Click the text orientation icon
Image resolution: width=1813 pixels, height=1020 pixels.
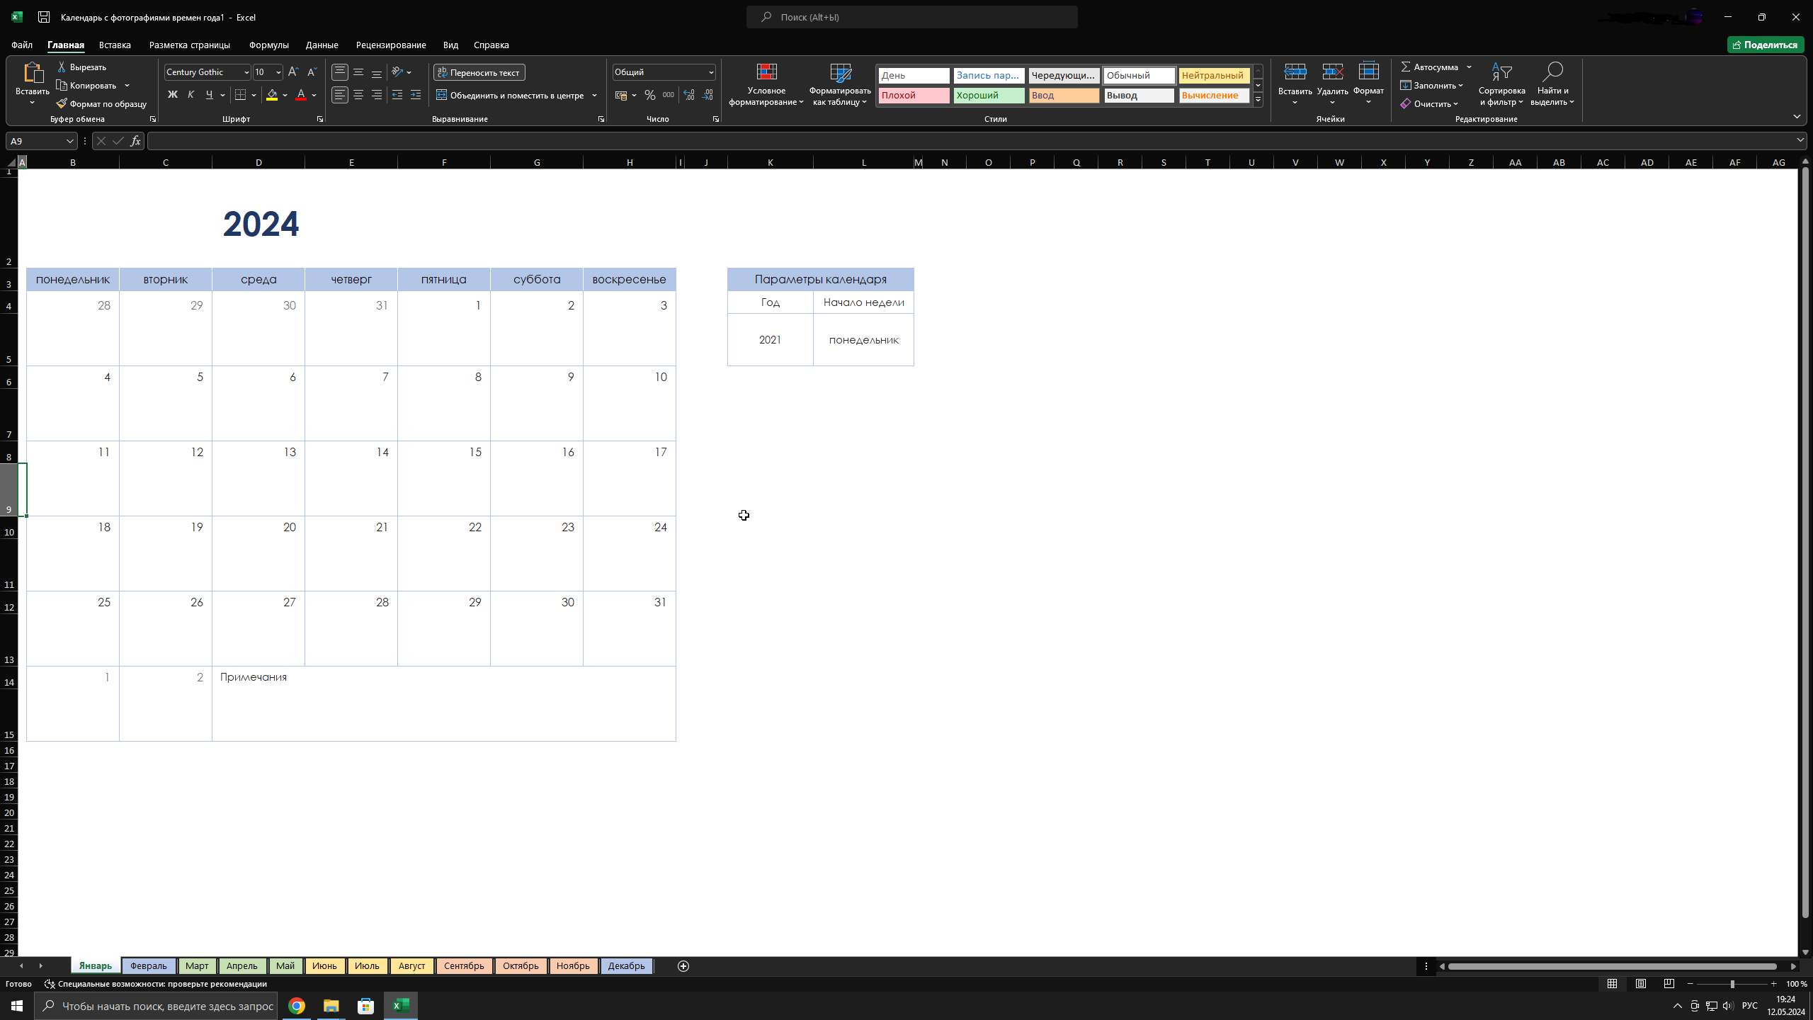coord(397,72)
